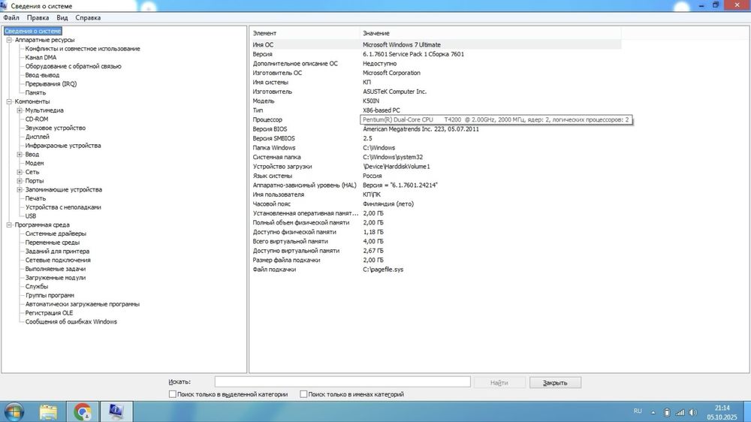Select Память under hardware resources
The width and height of the screenshot is (751, 422).
[35, 93]
